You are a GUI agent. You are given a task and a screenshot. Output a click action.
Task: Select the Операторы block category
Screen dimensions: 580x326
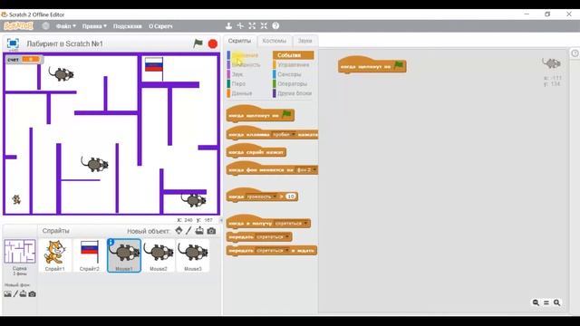[x=294, y=84]
